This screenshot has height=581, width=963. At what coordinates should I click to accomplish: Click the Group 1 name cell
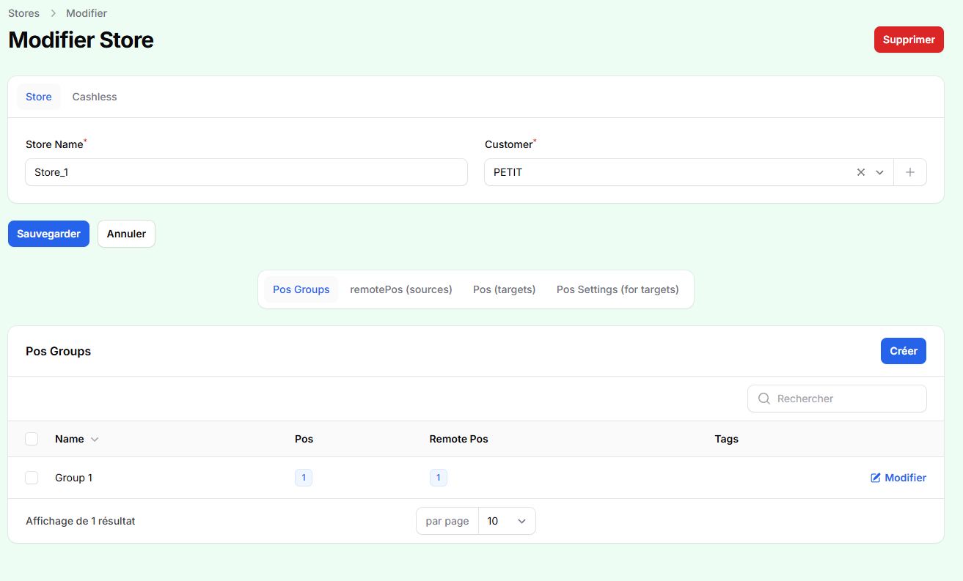point(73,478)
